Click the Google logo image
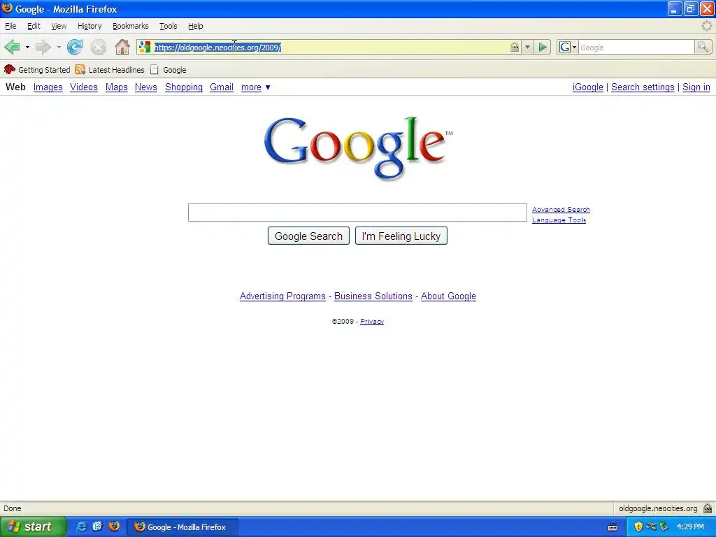 tap(359, 148)
